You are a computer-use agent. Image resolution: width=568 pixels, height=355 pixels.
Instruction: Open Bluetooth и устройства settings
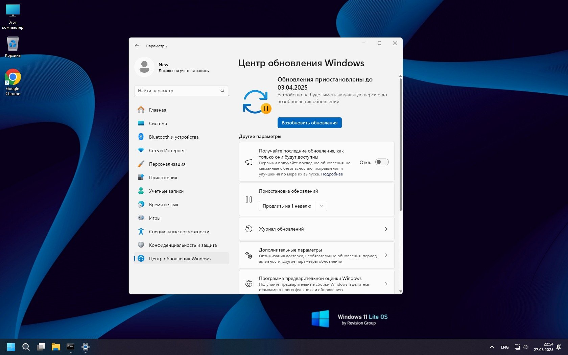pyautogui.click(x=173, y=137)
